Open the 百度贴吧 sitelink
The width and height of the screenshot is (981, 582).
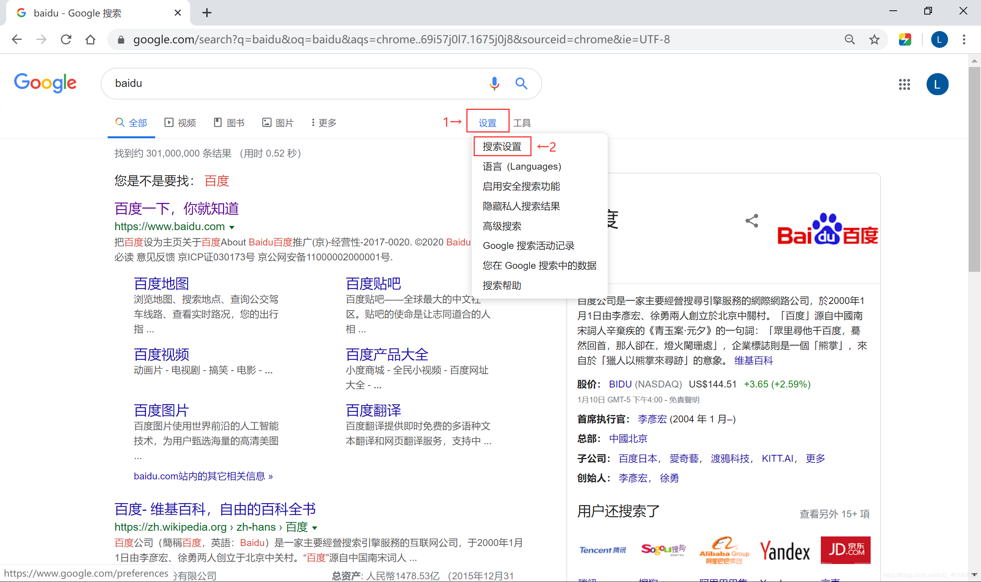coord(373,284)
